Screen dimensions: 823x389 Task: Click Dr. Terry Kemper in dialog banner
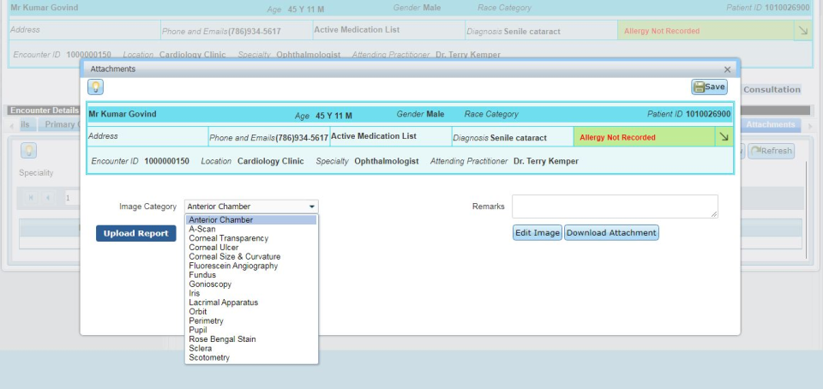pos(546,161)
